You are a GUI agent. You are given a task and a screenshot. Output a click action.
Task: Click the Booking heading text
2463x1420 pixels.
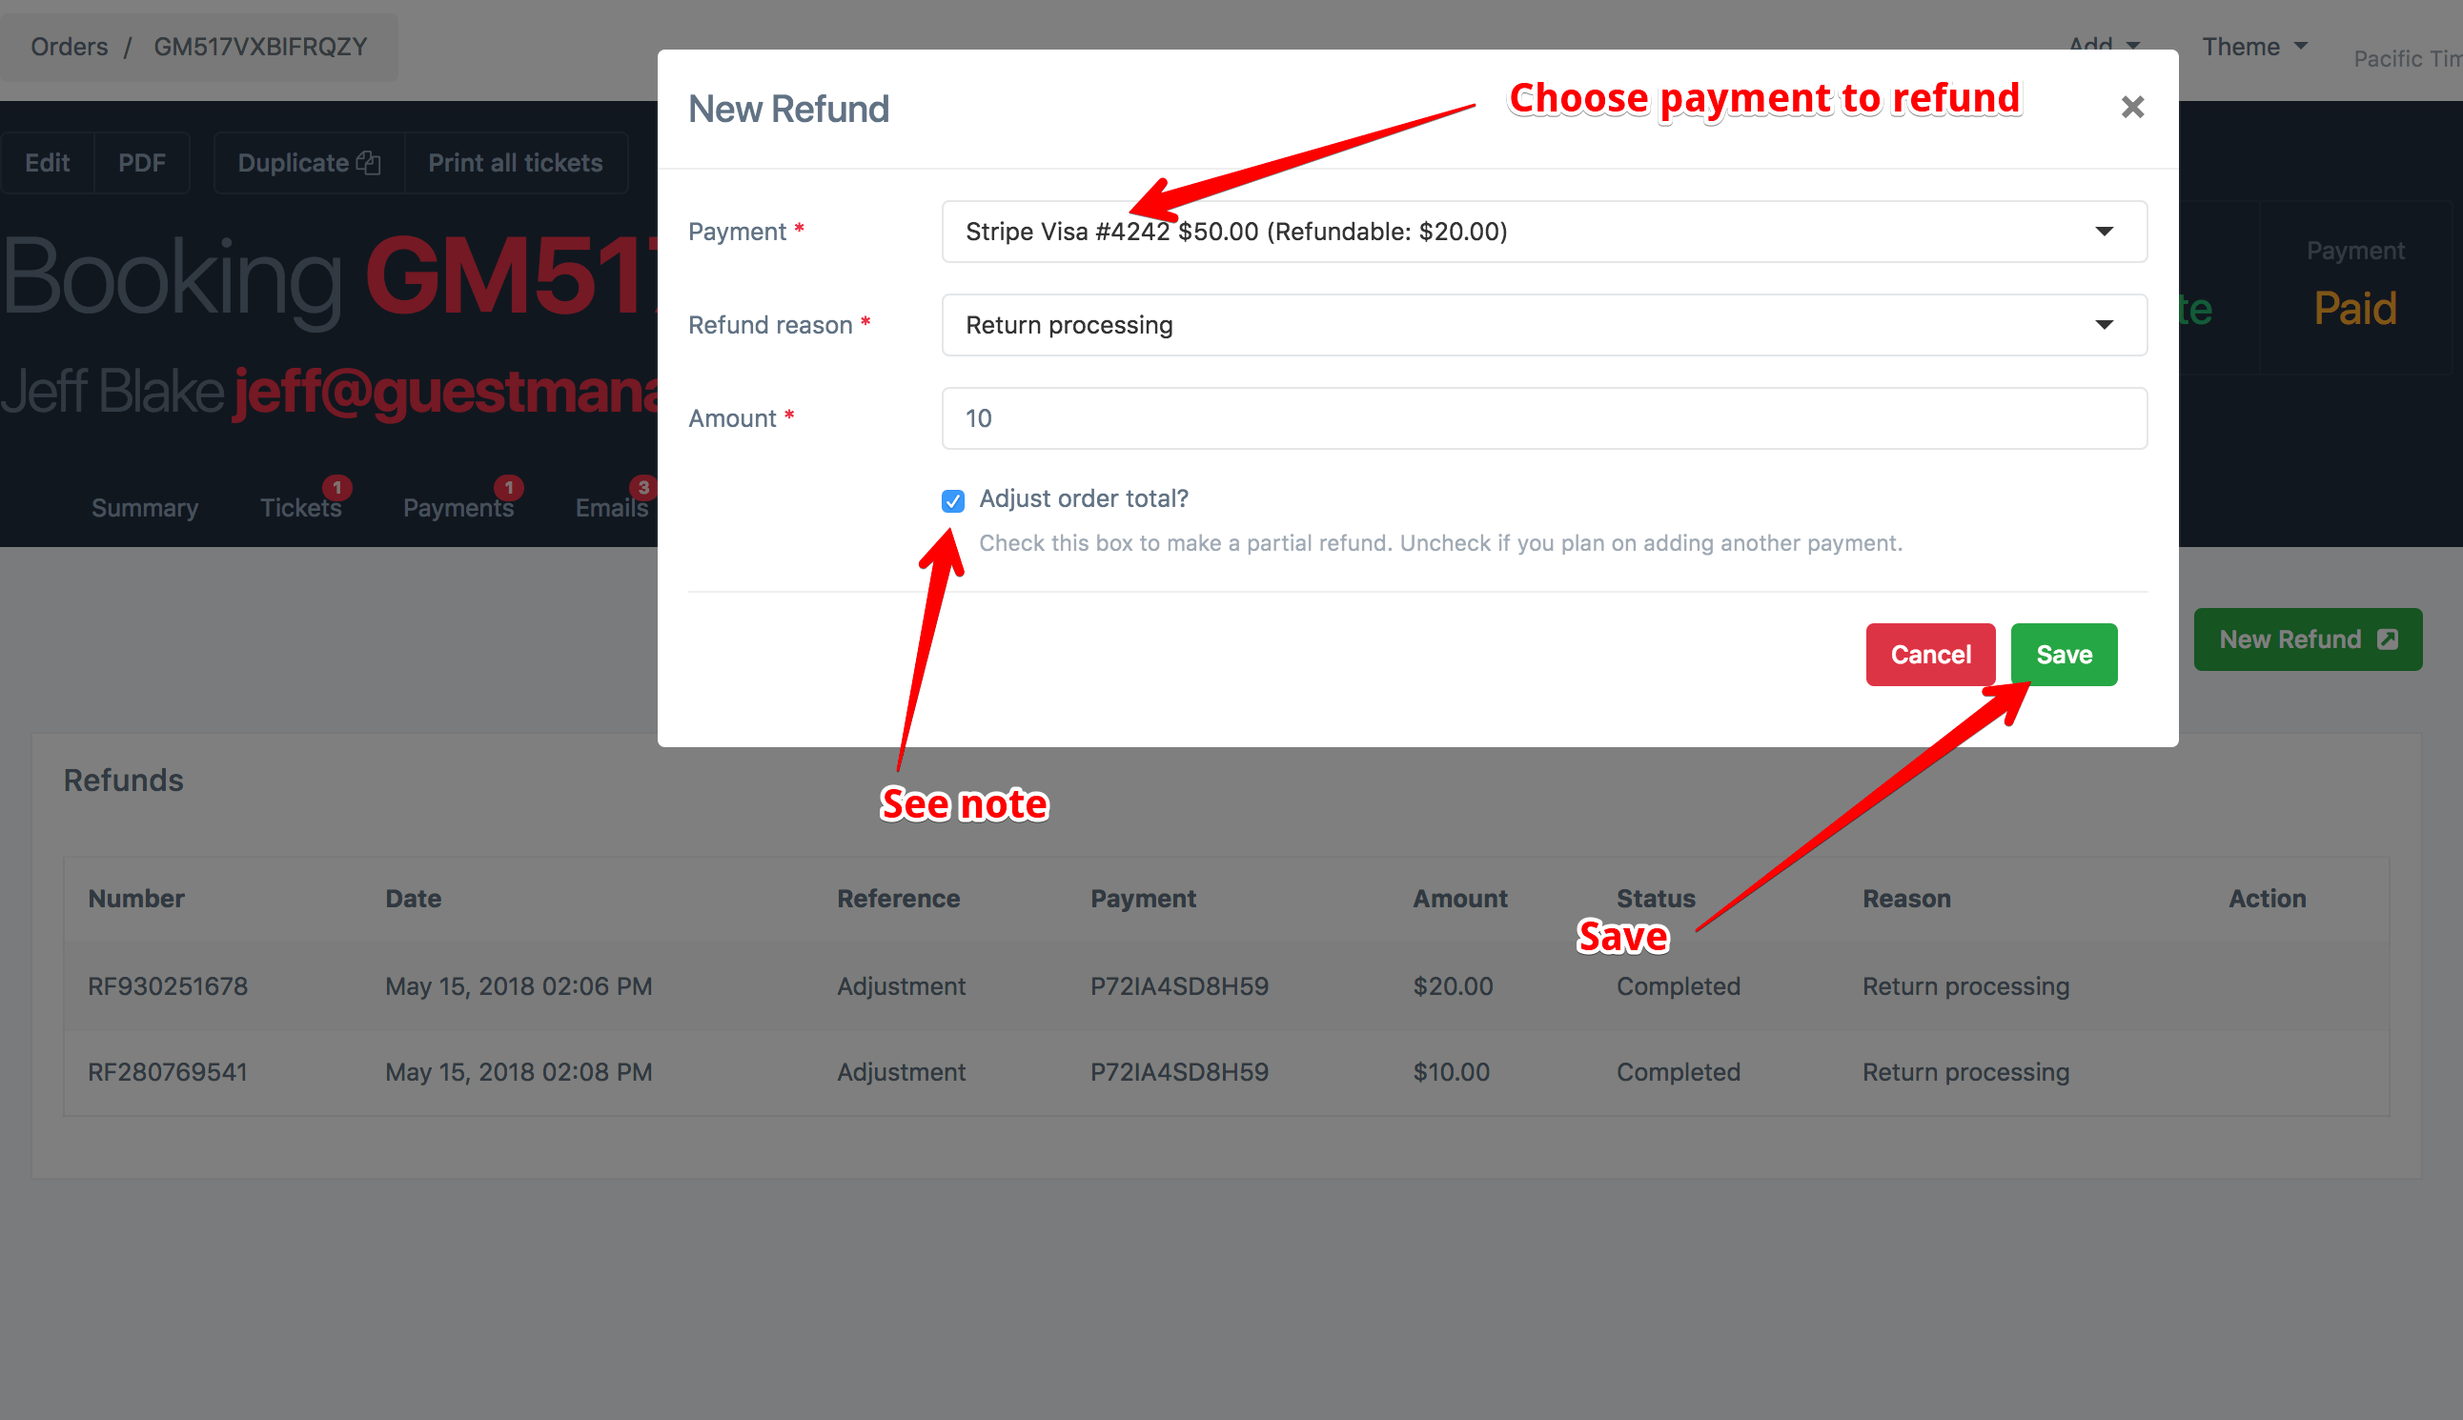pyautogui.click(x=172, y=280)
